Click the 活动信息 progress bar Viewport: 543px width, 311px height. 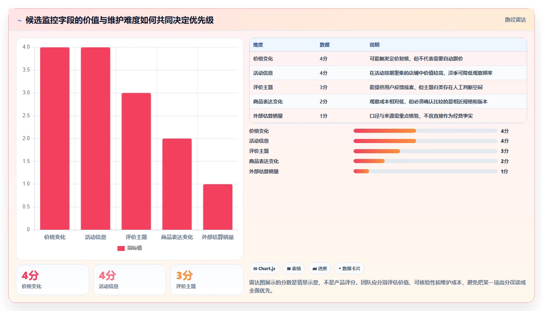(426, 141)
